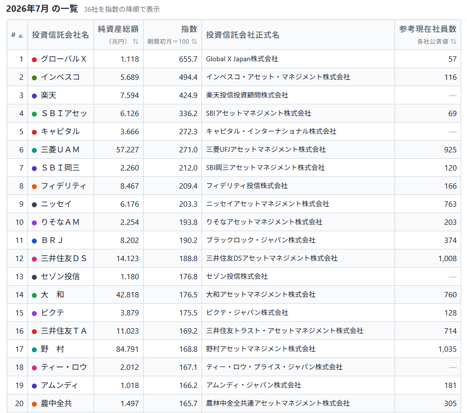The image size is (467, 413).
Task: Click the 2026年7月 の一覧 heading
Action: 42,9
